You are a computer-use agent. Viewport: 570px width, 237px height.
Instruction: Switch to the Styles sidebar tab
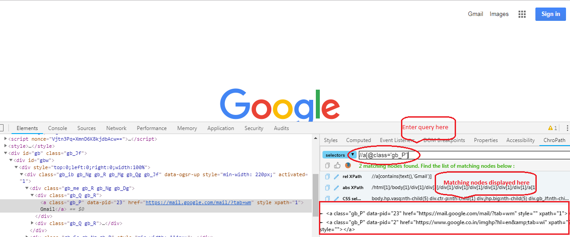click(x=330, y=140)
